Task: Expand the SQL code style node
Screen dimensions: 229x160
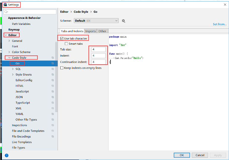Action: (13, 69)
